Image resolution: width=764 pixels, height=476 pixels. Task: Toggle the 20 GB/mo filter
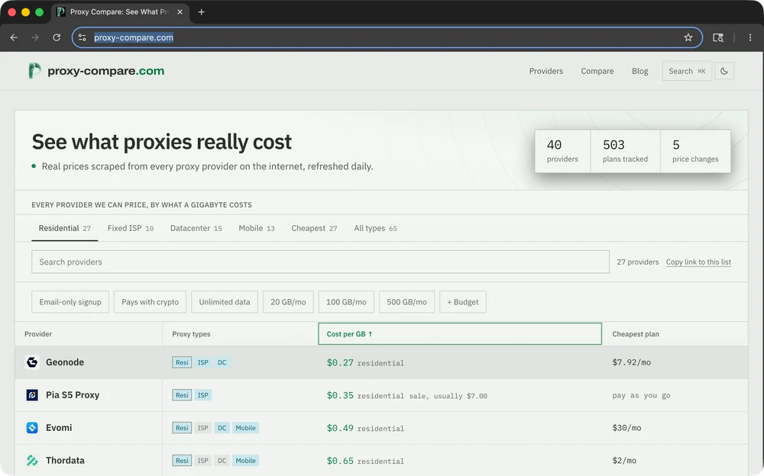(x=288, y=302)
